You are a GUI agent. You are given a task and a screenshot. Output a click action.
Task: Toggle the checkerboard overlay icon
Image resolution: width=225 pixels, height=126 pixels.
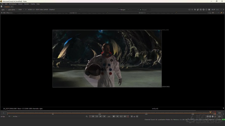pos(195,9)
